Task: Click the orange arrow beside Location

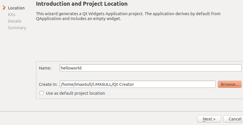Action: point(4,8)
